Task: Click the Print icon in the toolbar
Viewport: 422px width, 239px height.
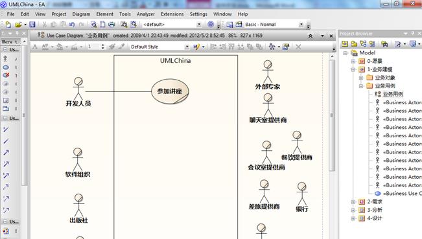Action: [111, 25]
